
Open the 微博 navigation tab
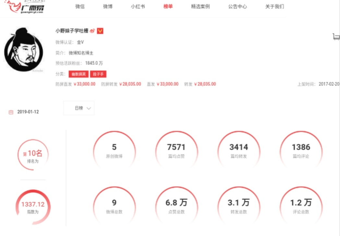(x=108, y=6)
